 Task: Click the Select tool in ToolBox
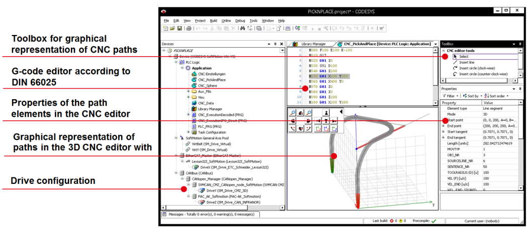[463, 57]
